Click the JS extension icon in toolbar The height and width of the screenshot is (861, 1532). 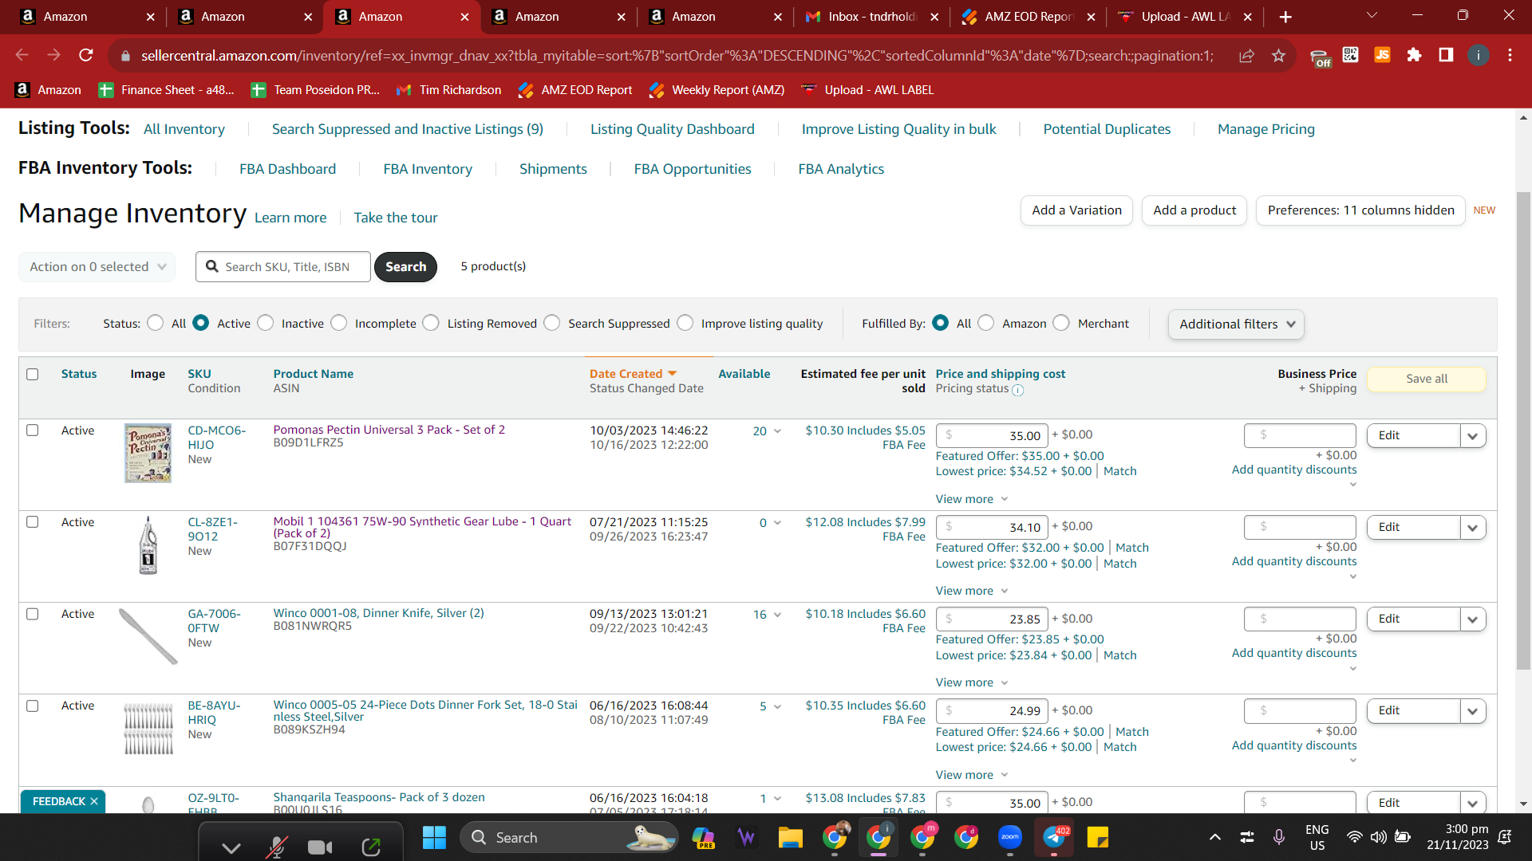click(x=1382, y=55)
